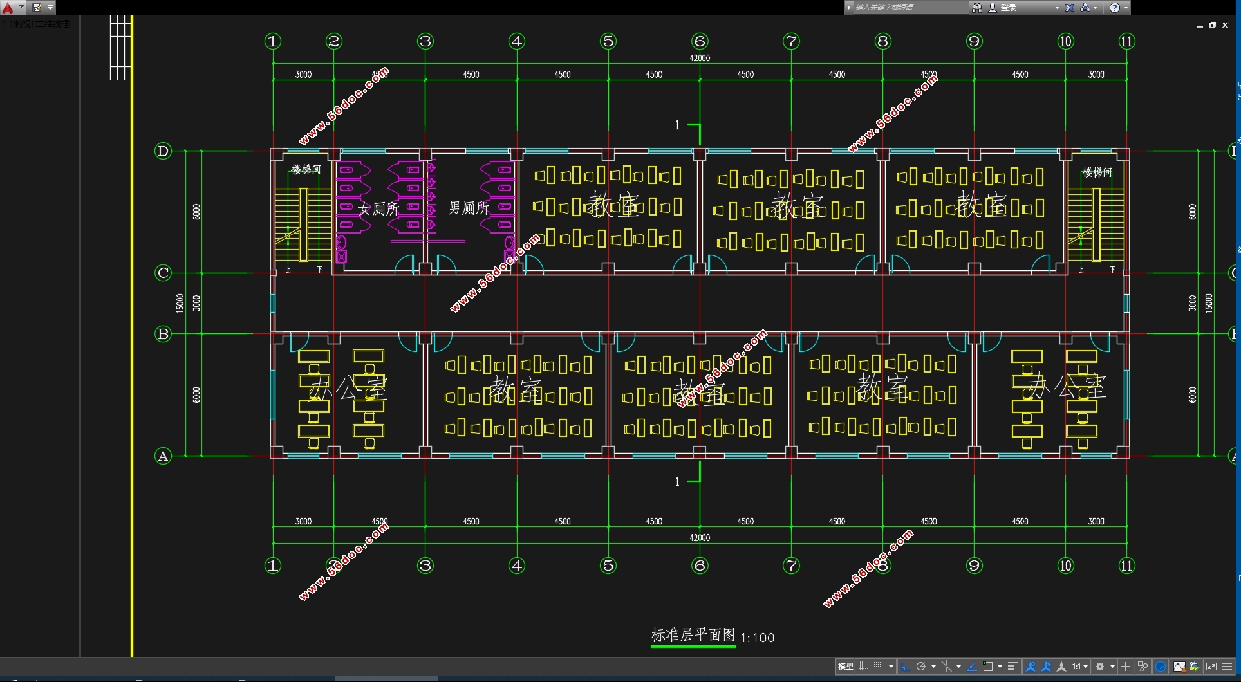Click the 登录 sign-in button
This screenshot has height=682, width=1241.
pos(1008,8)
